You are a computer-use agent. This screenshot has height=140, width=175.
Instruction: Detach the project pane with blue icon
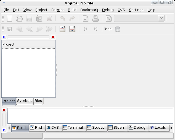(x=4, y=37)
